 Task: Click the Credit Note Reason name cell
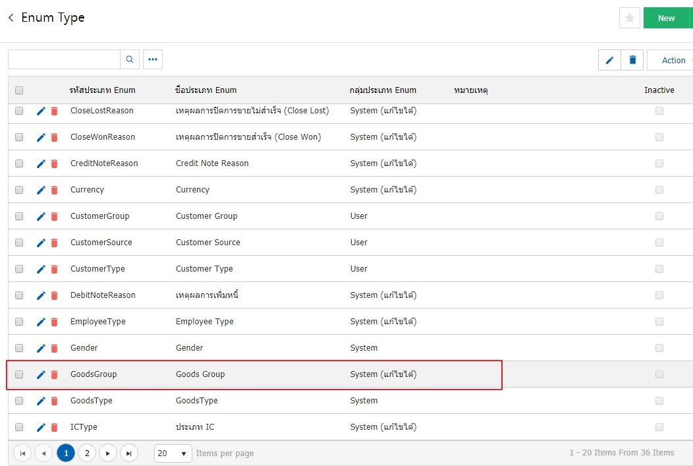(212, 163)
